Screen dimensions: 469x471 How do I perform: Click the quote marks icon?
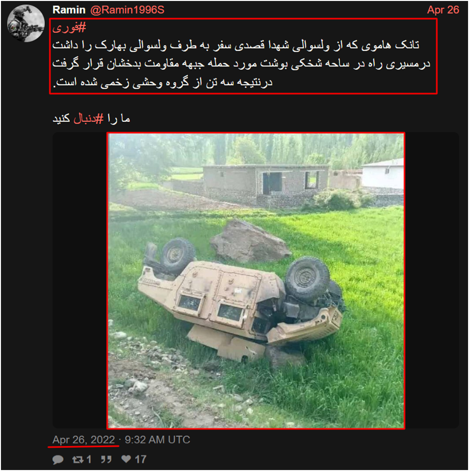106,460
